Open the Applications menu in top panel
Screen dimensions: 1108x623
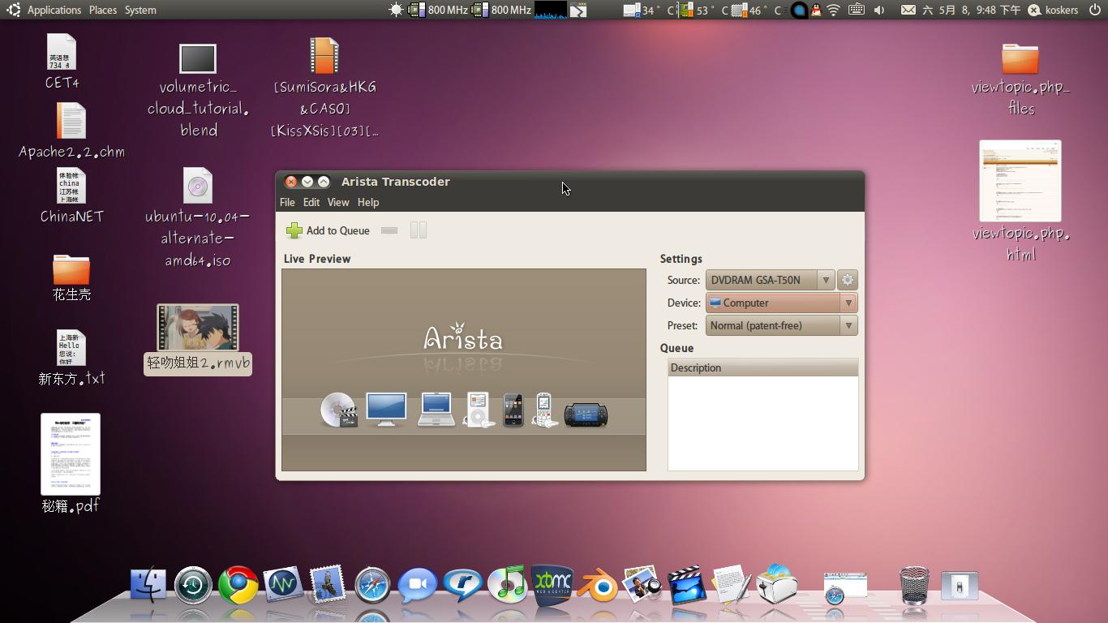coord(54,10)
